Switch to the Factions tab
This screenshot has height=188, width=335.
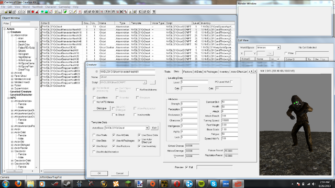pyautogui.click(x=187, y=72)
